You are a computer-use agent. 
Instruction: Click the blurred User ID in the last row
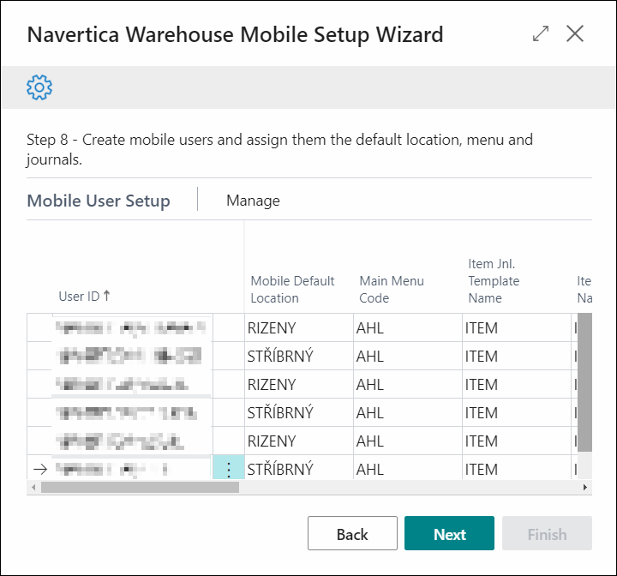(132, 468)
